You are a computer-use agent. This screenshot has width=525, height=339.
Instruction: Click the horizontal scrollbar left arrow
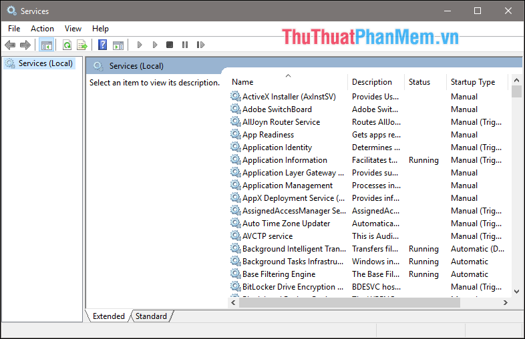point(233,302)
